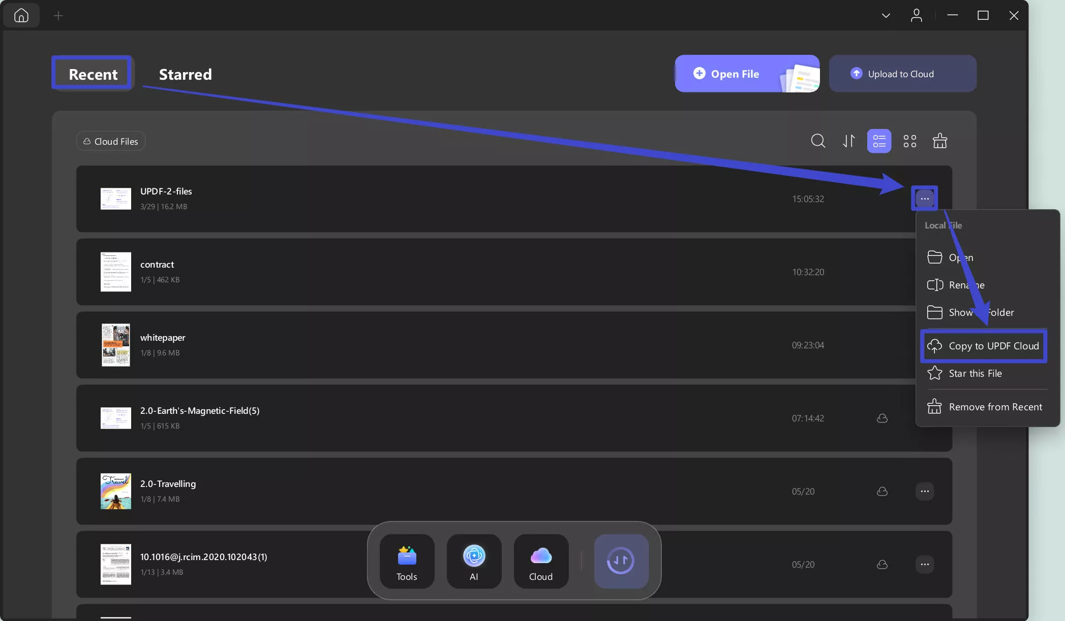
Task: Open more options for UPDF-2-files
Action: 924,199
